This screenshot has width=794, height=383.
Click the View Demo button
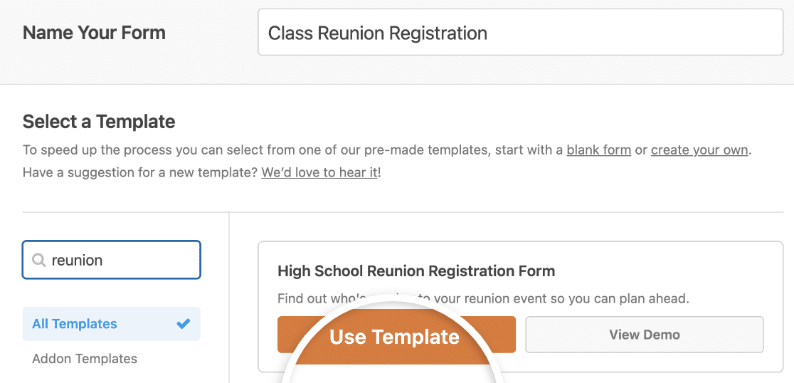pos(644,335)
